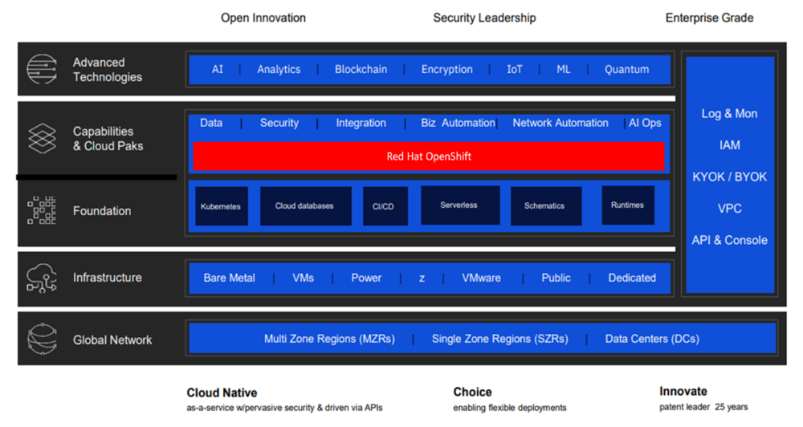
Task: Click the AI Ops label
Action: [x=645, y=123]
